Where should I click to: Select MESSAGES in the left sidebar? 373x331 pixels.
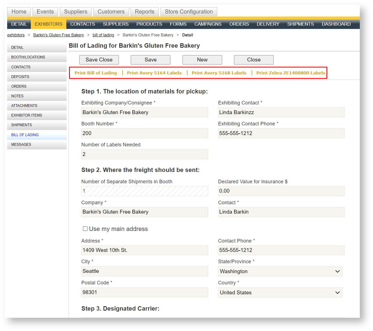[21, 144]
